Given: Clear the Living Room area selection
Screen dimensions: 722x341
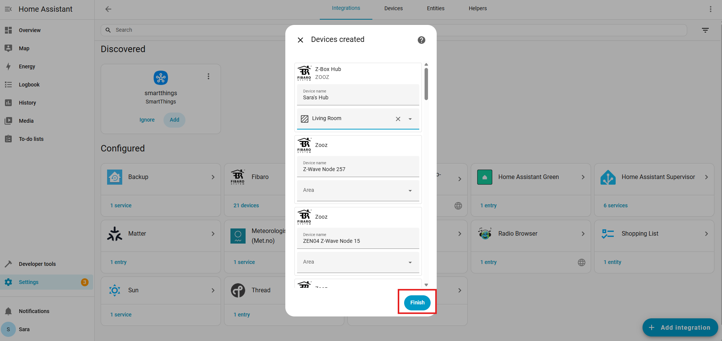Looking at the screenshot, I should 398,119.
